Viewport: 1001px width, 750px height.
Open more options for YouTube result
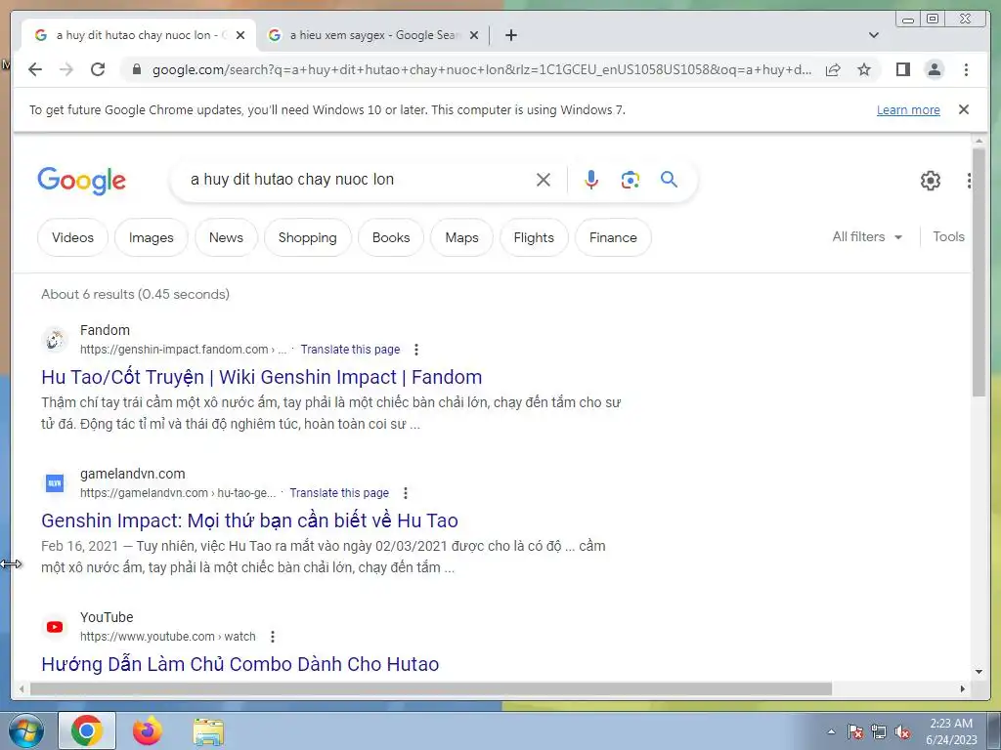[273, 637]
